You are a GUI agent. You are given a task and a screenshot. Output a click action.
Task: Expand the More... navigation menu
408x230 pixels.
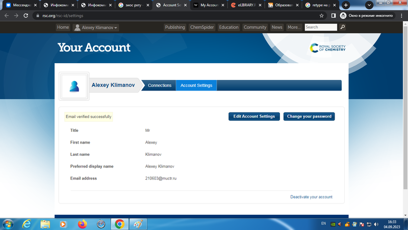click(294, 27)
